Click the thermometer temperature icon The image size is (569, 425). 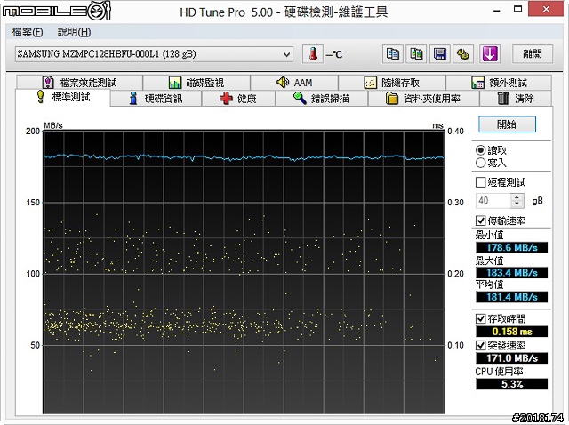312,54
